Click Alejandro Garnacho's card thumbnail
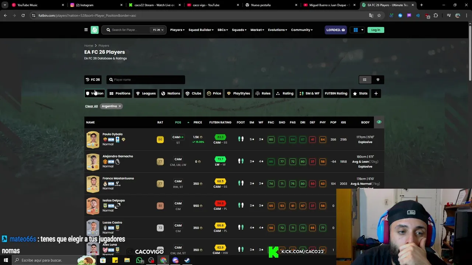The width and height of the screenshot is (472, 265). 93,162
